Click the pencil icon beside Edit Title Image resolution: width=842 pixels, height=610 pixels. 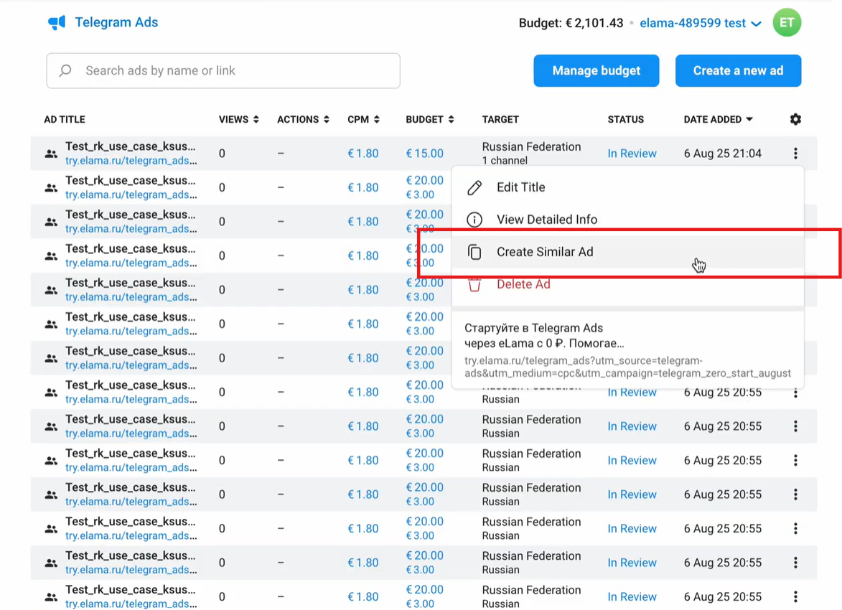pyautogui.click(x=474, y=188)
